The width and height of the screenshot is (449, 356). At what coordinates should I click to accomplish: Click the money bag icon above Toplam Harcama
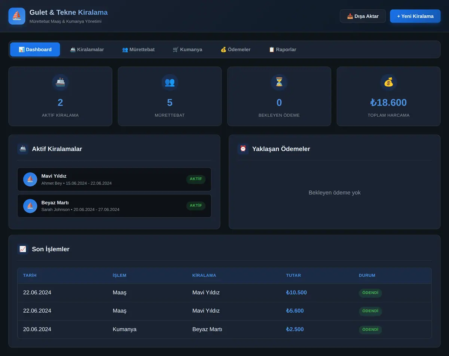click(389, 82)
